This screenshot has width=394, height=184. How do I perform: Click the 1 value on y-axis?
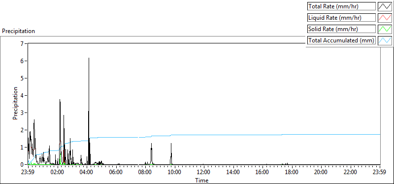point(22,147)
